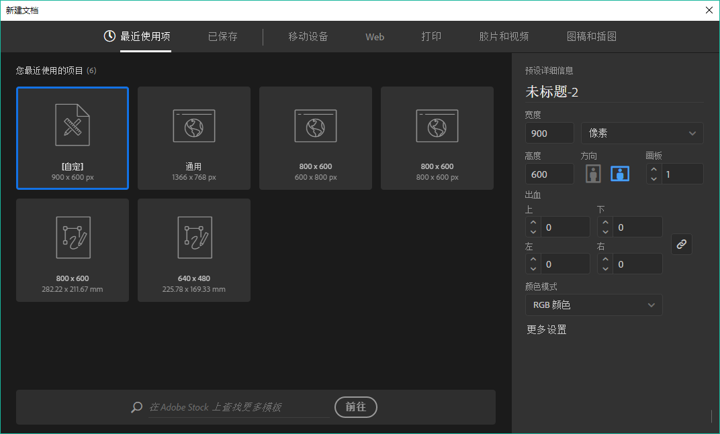Open the 像素 units dropdown
The image size is (720, 434).
642,133
